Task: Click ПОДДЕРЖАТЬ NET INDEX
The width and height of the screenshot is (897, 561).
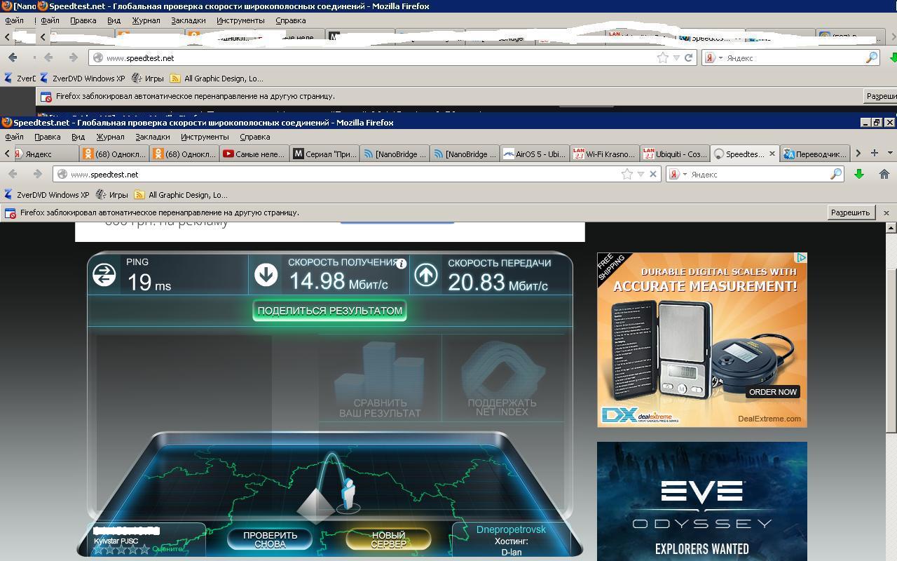Action: point(502,380)
